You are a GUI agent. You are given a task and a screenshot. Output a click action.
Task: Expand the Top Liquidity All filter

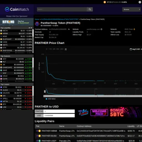click(x=30, y=28)
